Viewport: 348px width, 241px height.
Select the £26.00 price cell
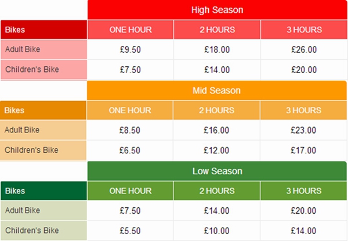[x=303, y=49]
